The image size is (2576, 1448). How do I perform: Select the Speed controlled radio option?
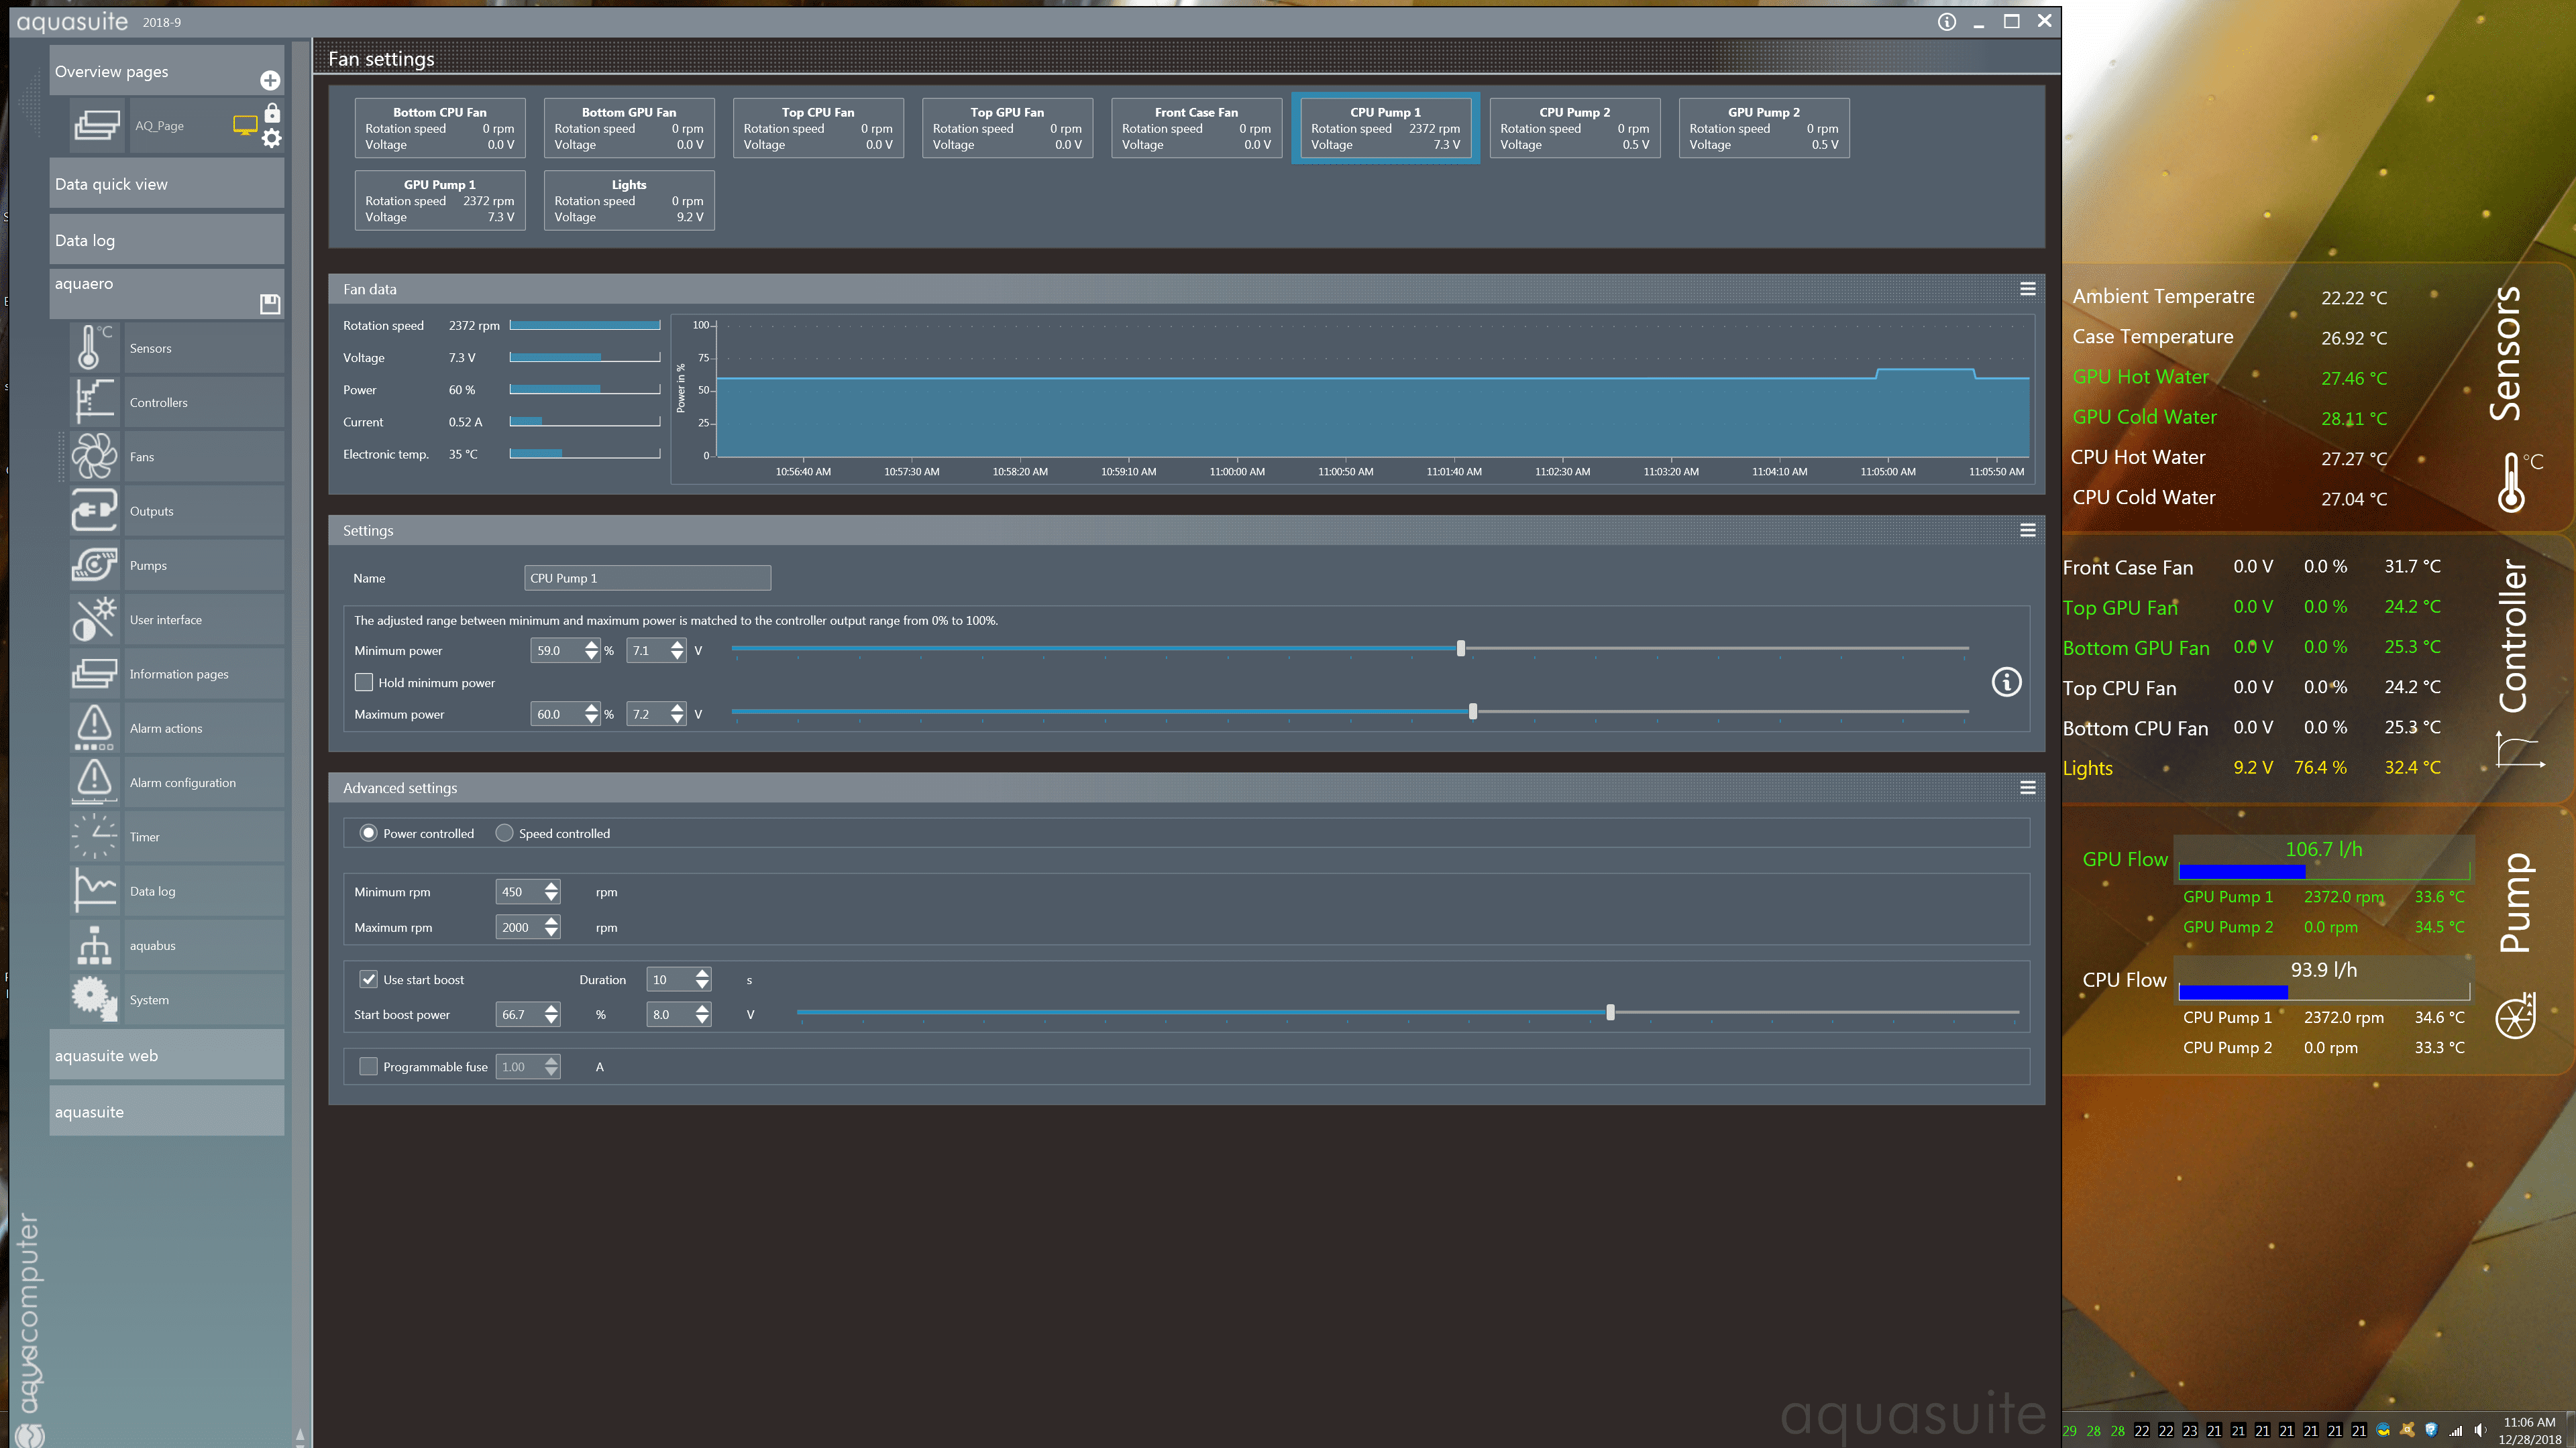click(x=505, y=833)
